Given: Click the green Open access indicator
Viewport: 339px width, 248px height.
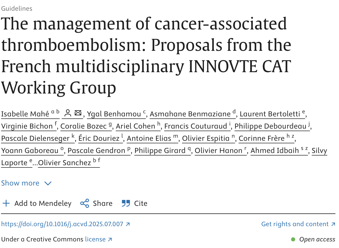Looking at the screenshot, I should coord(293,239).
